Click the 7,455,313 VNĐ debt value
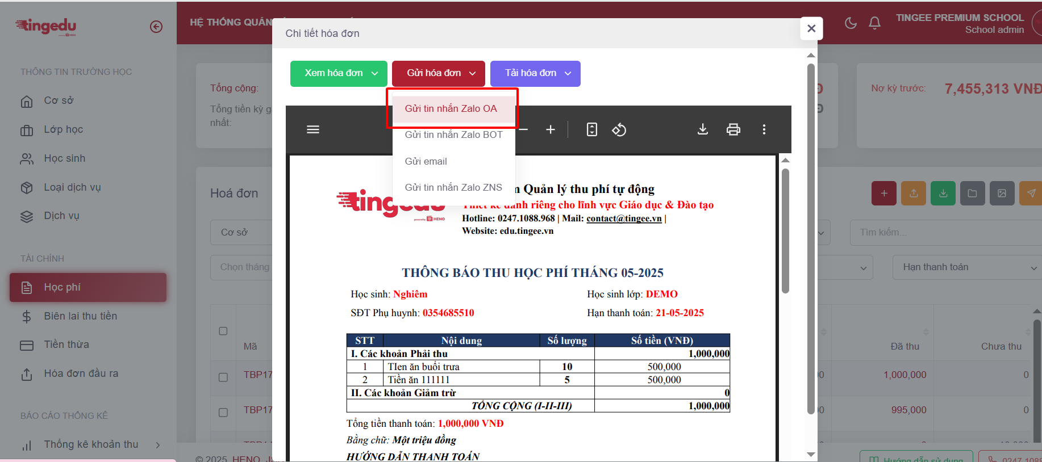 [993, 89]
